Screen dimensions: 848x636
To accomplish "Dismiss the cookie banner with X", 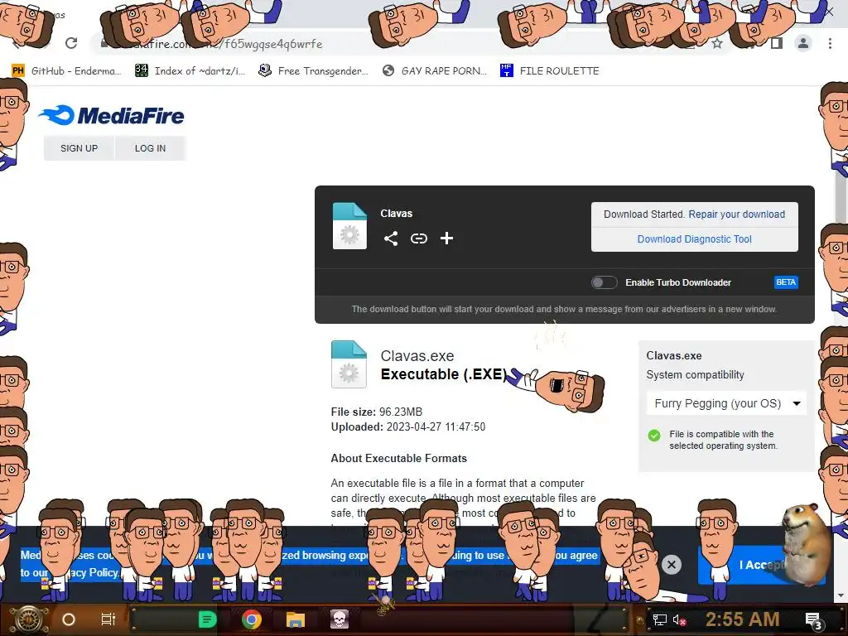I will pos(671,565).
